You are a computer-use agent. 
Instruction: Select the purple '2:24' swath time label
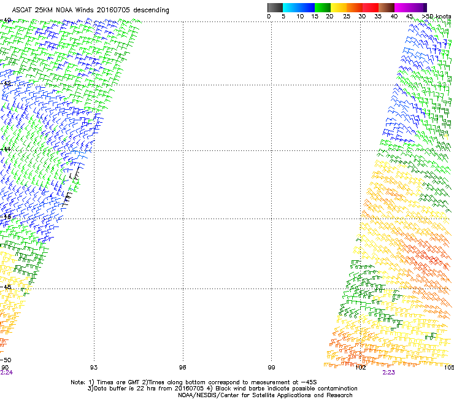click(x=6, y=373)
